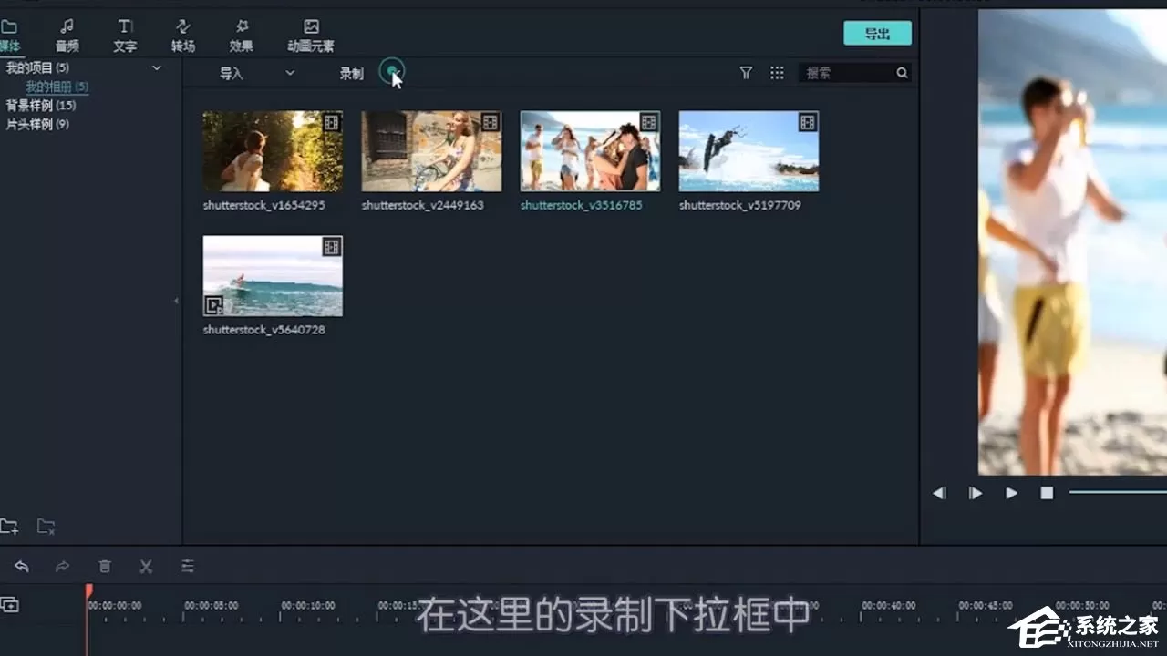Click the Undo arrow
This screenshot has height=656, width=1167.
[x=22, y=567]
